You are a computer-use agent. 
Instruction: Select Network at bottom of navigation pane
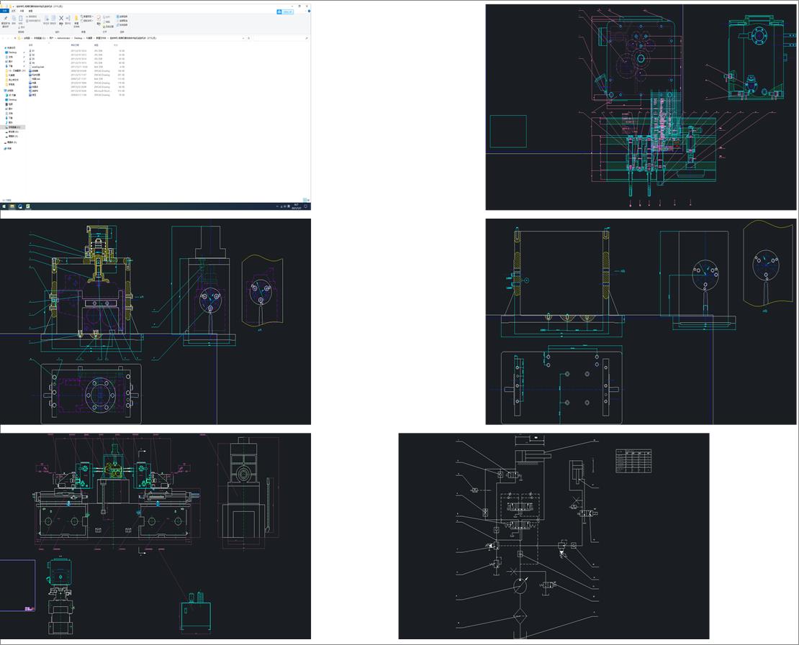click(x=10, y=148)
